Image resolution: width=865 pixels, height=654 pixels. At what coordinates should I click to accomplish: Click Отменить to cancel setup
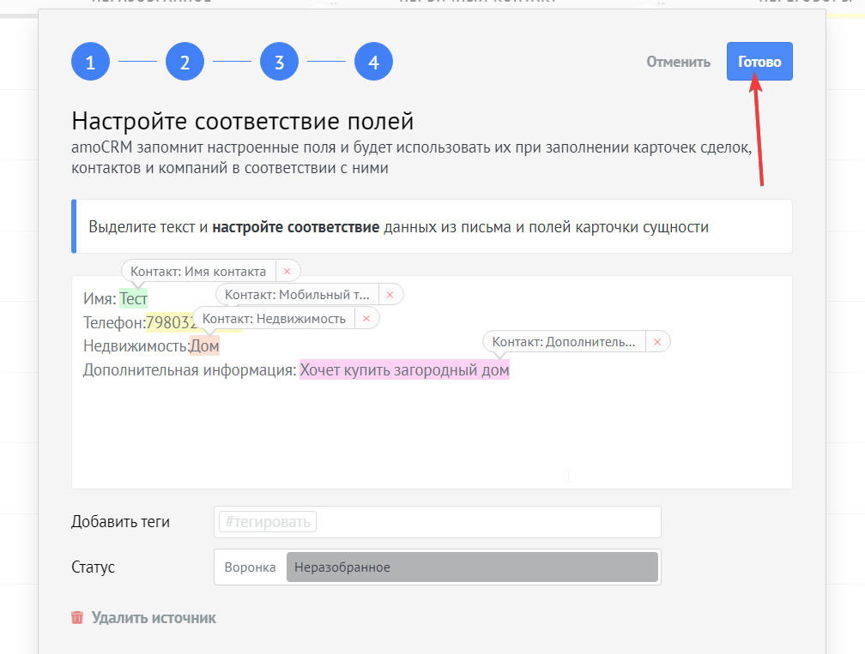(x=678, y=62)
